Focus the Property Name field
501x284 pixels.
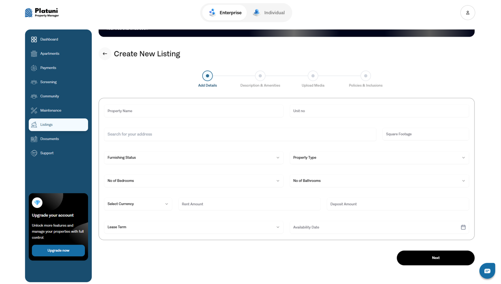pos(194,111)
